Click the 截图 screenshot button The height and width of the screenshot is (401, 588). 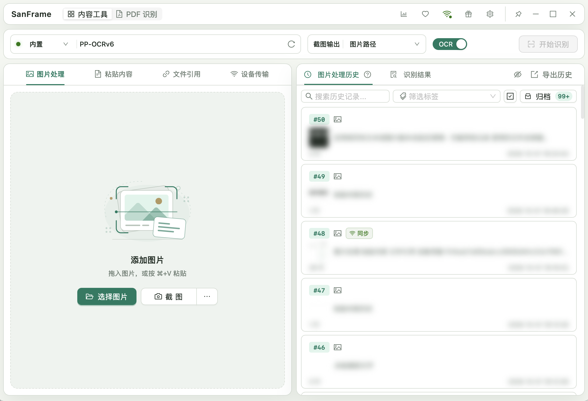pos(169,296)
